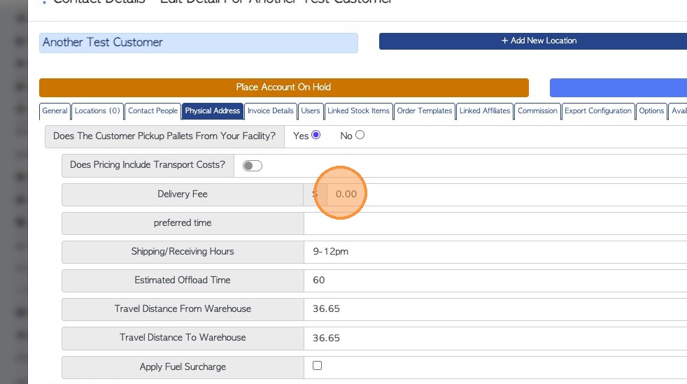The image size is (687, 384).
Task: Open the Users tab
Action: coord(311,111)
